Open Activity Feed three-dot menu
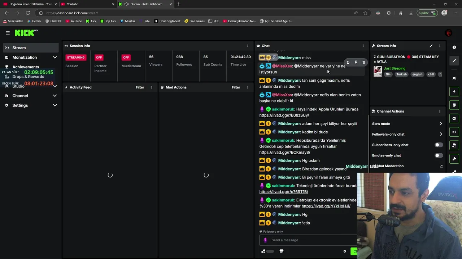 [x=152, y=87]
